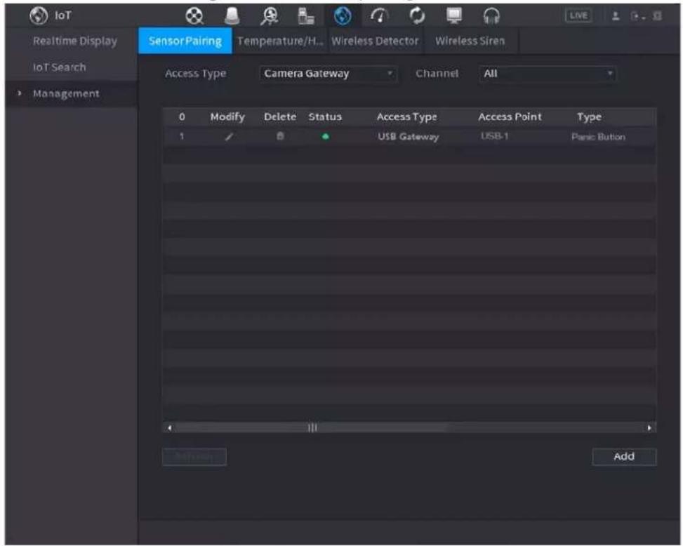Click the user account icon
683x546 pixels.
pyautogui.click(x=616, y=16)
